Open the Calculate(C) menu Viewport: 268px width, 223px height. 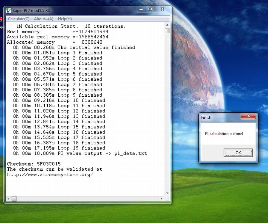pos(19,19)
